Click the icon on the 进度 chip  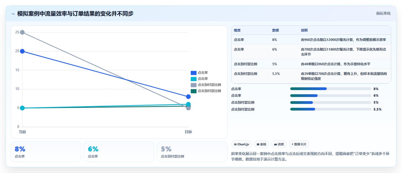click(275, 144)
